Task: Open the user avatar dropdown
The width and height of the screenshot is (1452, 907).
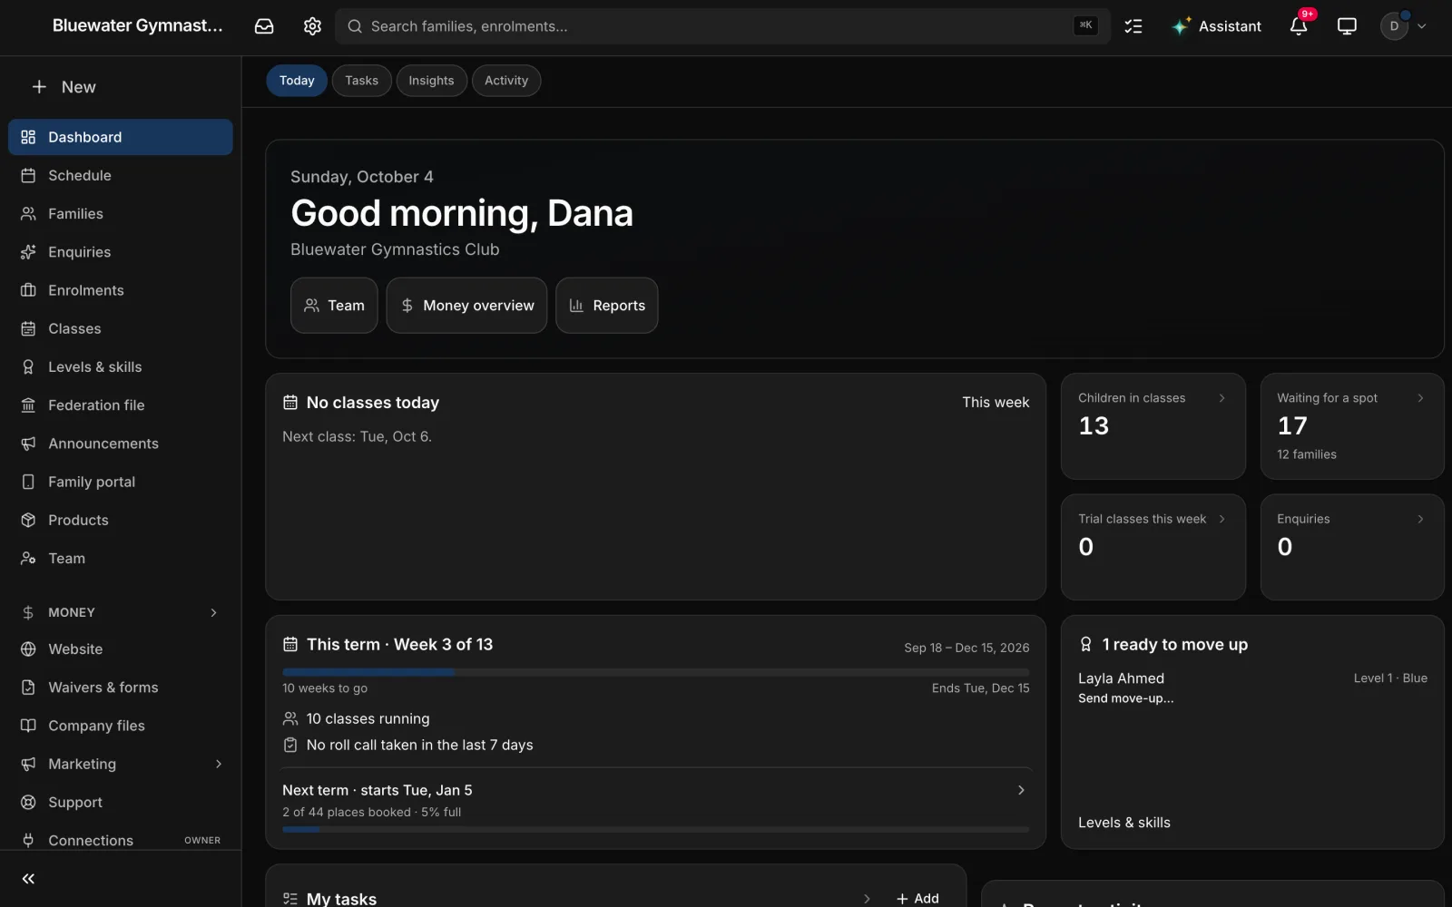Action: [x=1403, y=26]
